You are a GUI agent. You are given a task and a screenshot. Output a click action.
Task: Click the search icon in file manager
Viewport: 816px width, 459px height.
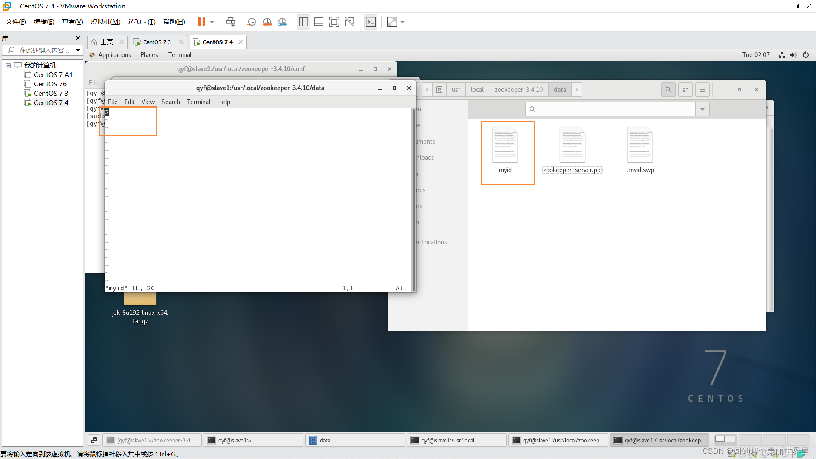(x=668, y=89)
